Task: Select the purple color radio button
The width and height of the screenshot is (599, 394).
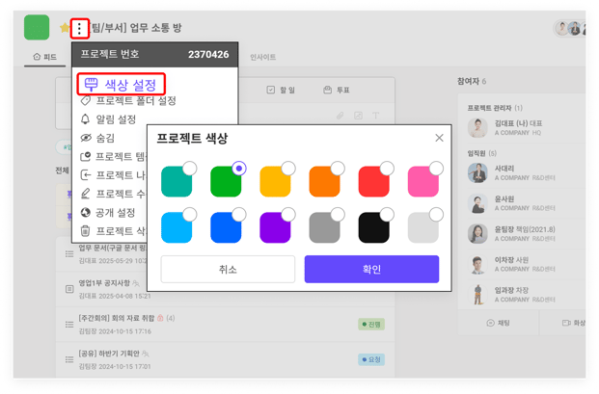Action: point(288,214)
